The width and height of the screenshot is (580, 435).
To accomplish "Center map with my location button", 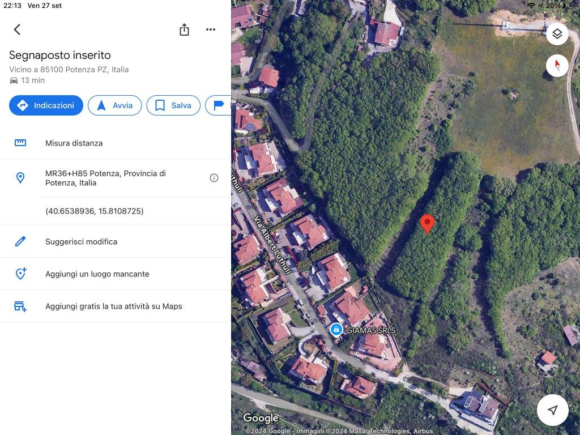I will click(x=552, y=410).
